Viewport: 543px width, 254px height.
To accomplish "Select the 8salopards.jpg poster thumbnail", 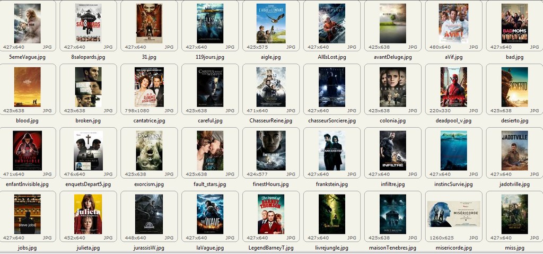I will point(89,23).
